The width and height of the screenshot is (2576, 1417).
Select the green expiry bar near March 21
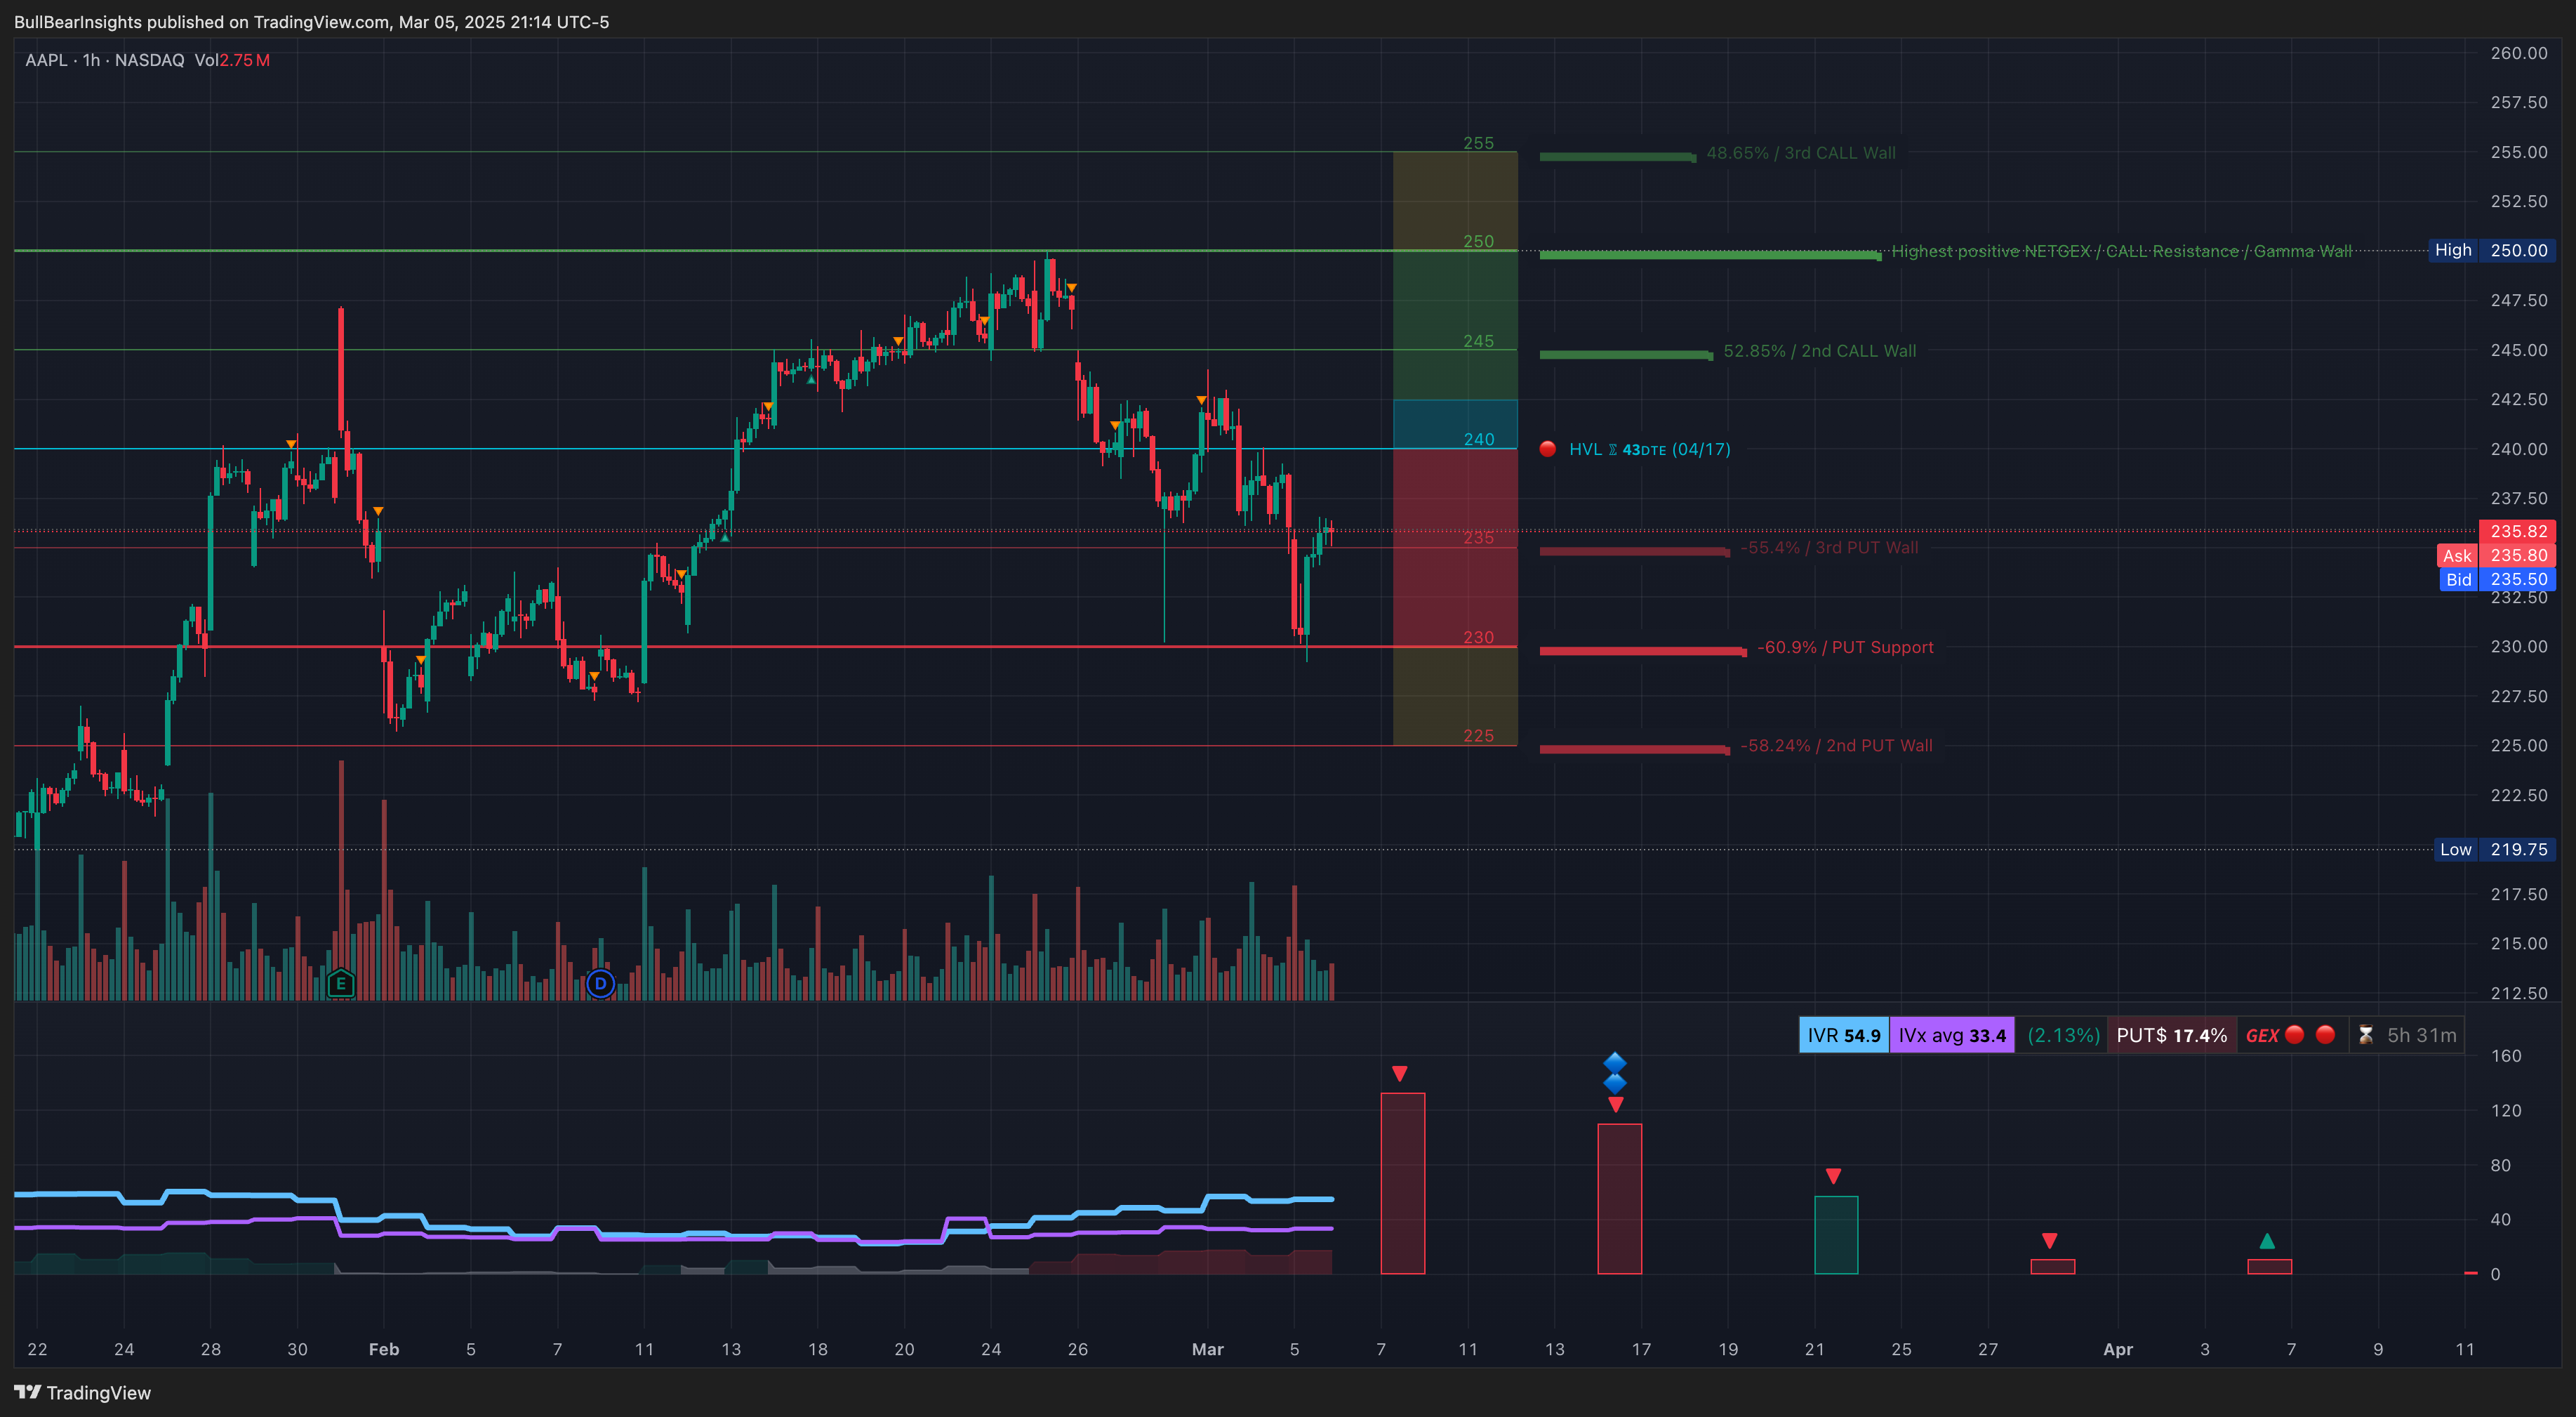[1836, 1235]
